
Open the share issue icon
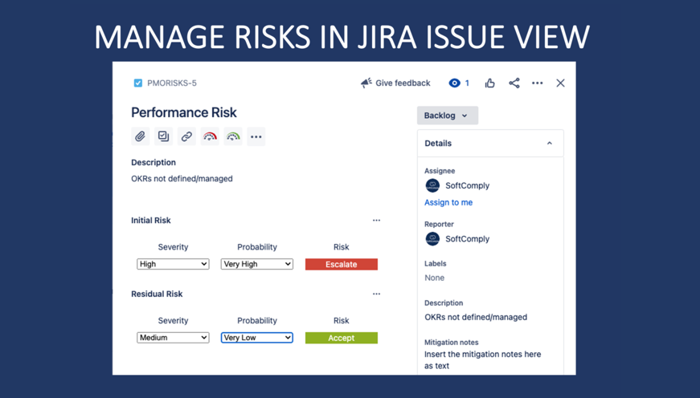point(514,83)
